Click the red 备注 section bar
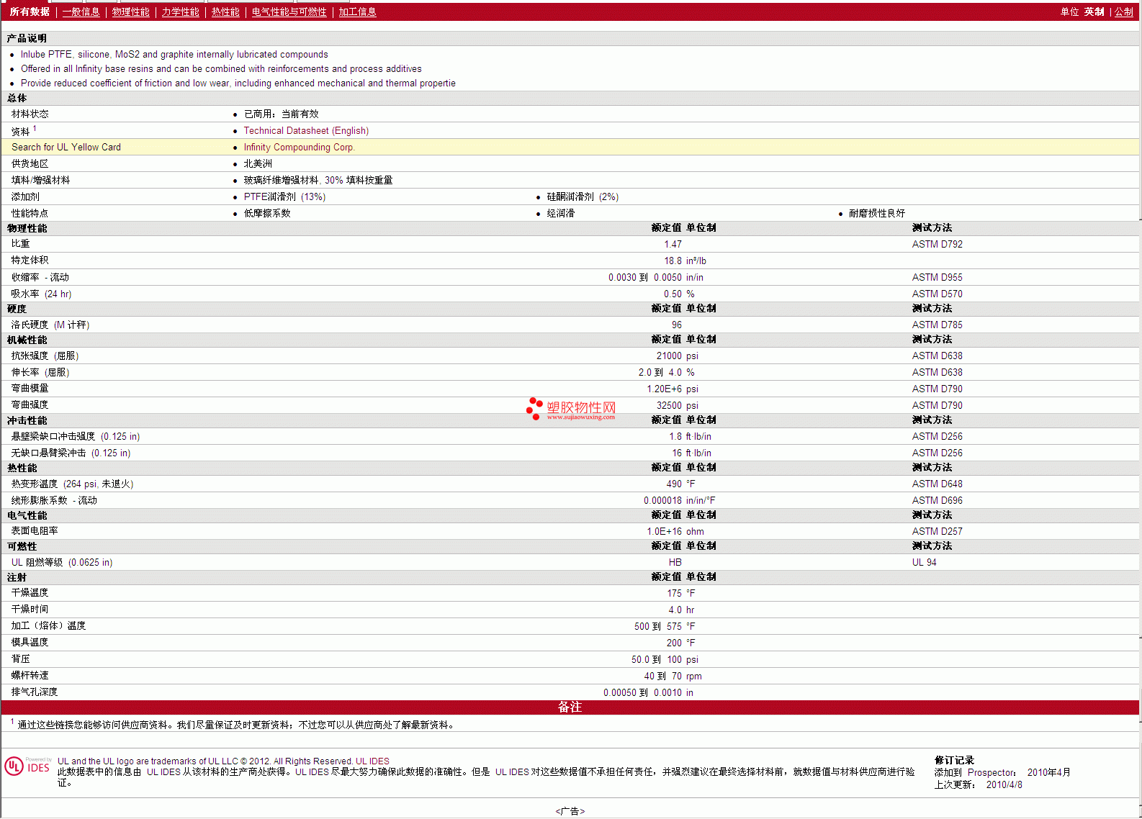The image size is (1142, 819). click(x=570, y=707)
